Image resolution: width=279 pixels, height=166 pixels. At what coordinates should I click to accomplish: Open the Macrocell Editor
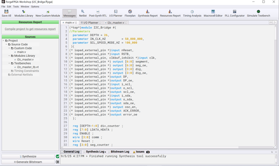213,13
